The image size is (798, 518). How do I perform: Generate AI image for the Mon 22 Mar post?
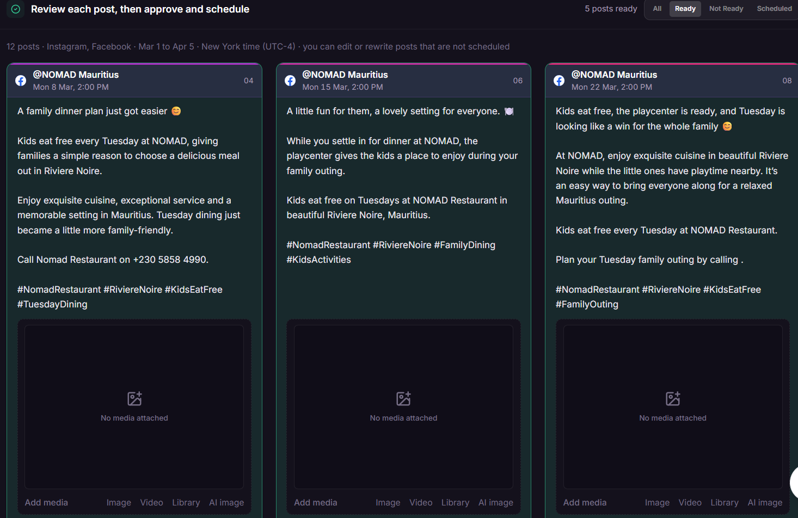pyautogui.click(x=765, y=503)
